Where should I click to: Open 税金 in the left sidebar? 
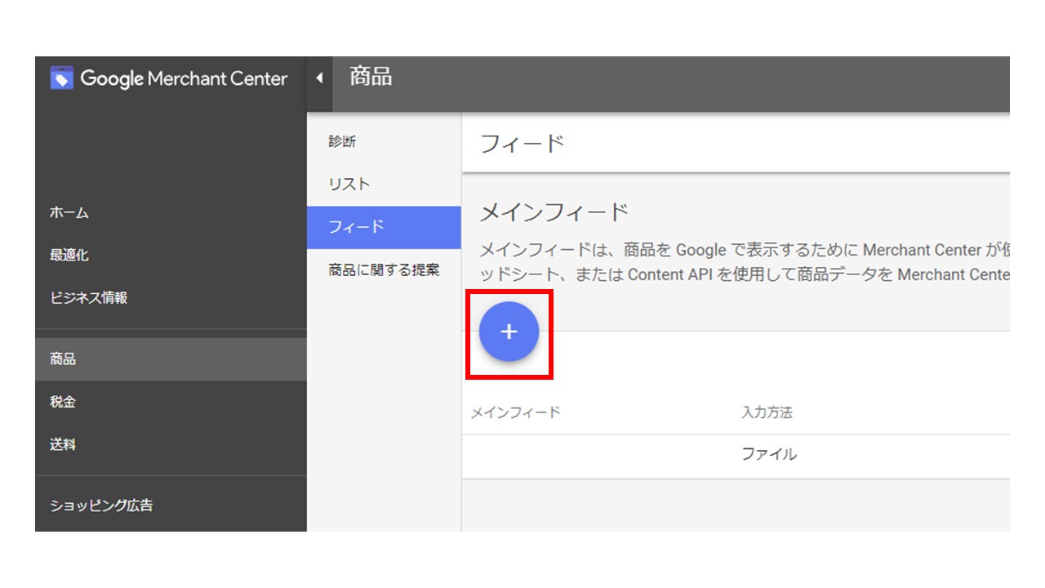[x=63, y=402]
